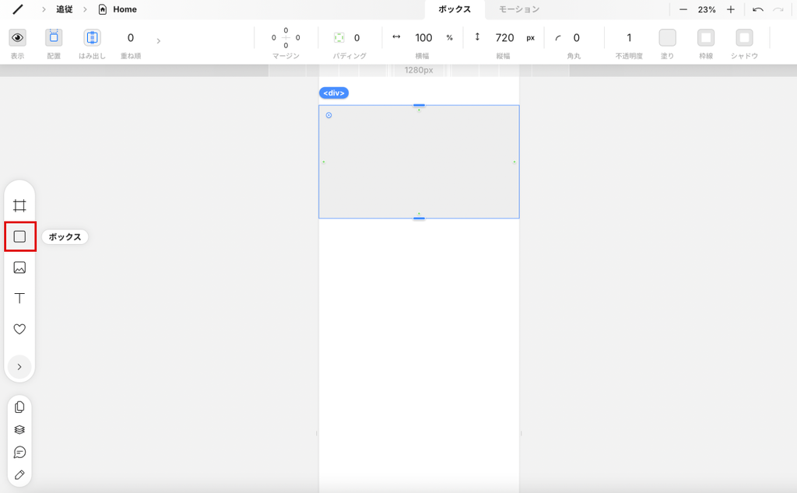Open the heart favorites icon
Viewport: 797px width, 493px height.
[x=19, y=329]
